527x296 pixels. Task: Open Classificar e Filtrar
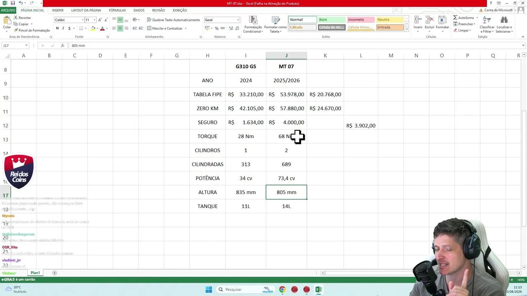coord(487,25)
